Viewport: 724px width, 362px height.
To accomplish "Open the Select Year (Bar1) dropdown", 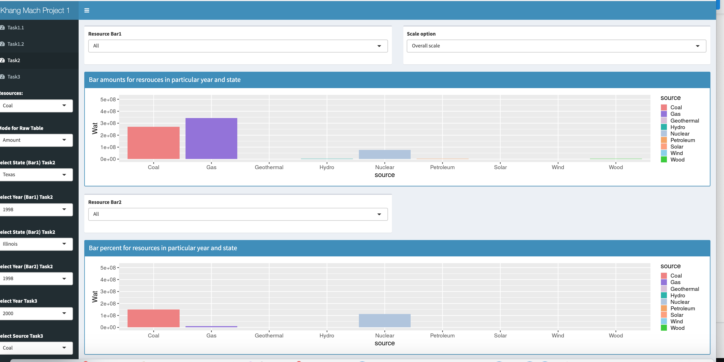I will click(36, 210).
